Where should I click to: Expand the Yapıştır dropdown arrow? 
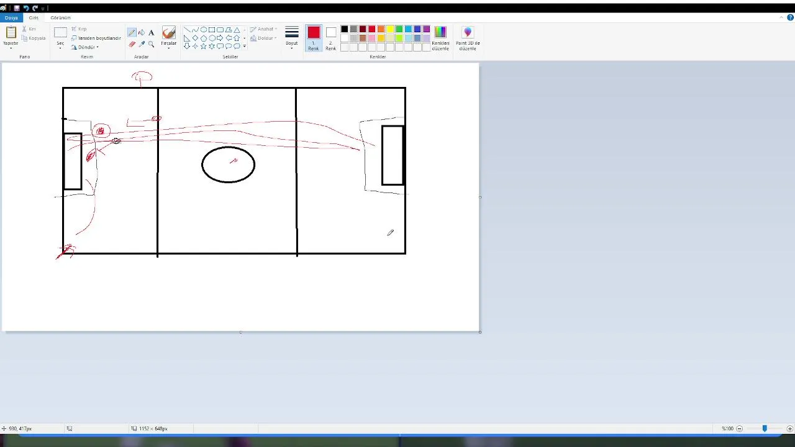11,47
